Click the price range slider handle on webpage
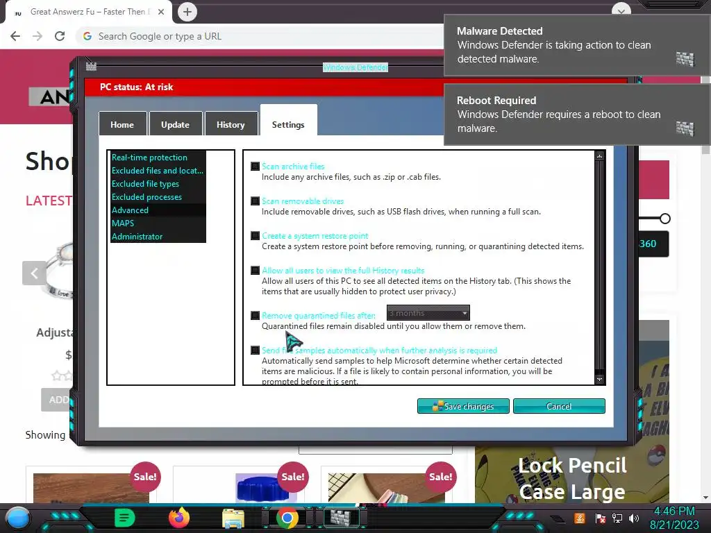The height and width of the screenshot is (533, 711). 664,219
